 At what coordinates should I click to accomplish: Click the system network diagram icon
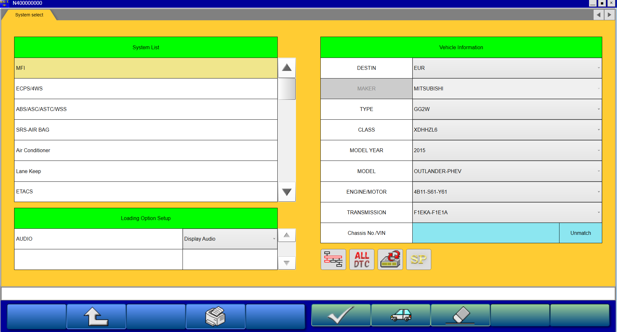(x=333, y=259)
